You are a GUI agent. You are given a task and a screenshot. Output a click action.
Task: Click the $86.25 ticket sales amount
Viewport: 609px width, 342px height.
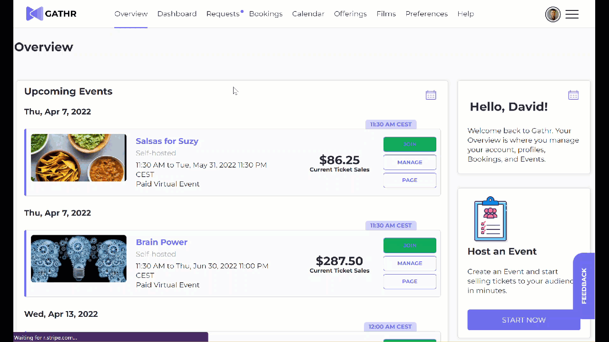339,160
